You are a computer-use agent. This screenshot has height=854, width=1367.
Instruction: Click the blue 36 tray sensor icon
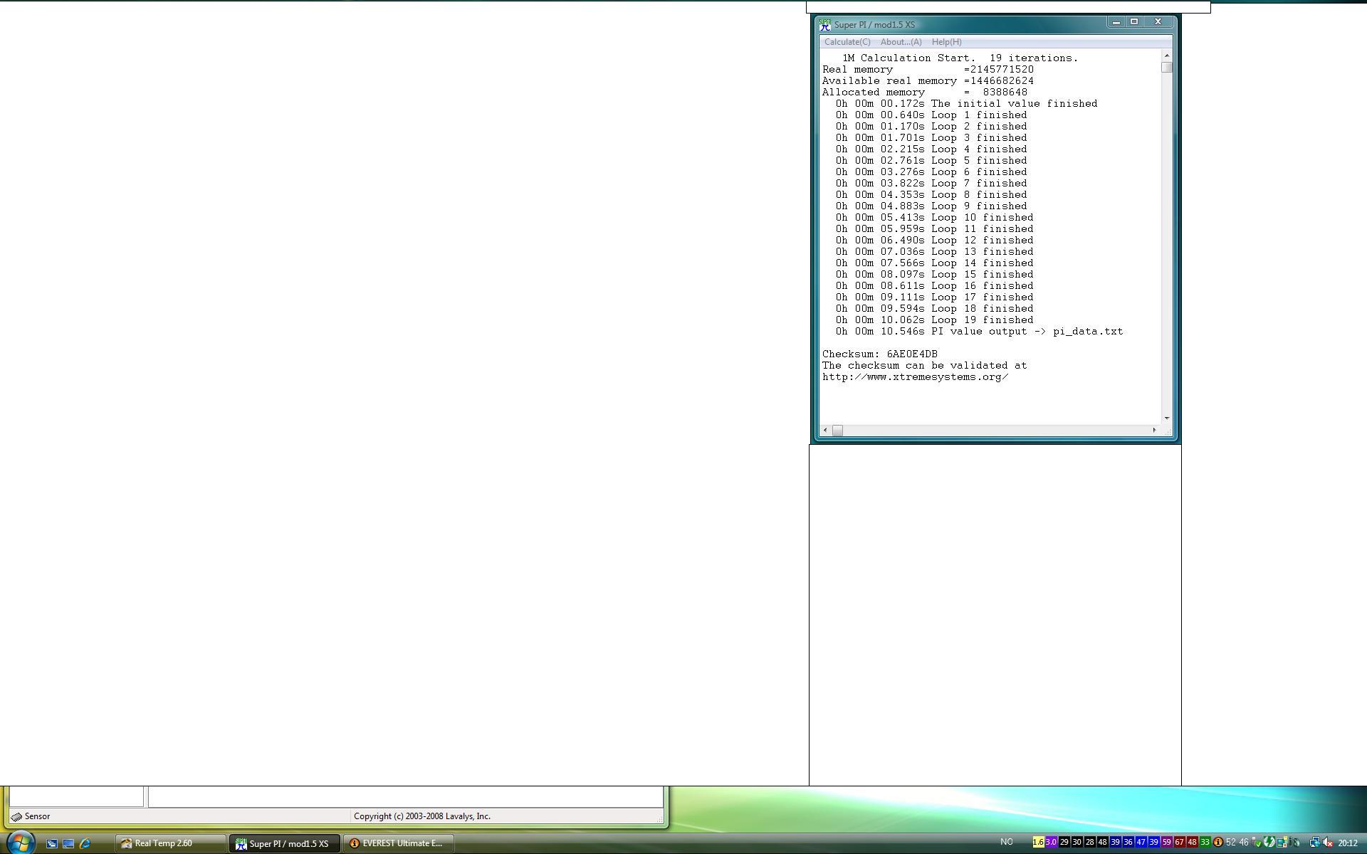[x=1128, y=842]
